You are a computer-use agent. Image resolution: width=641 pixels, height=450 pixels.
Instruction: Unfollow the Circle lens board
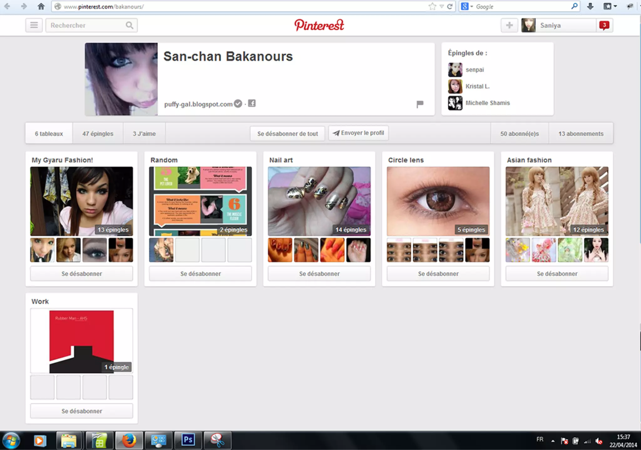438,274
